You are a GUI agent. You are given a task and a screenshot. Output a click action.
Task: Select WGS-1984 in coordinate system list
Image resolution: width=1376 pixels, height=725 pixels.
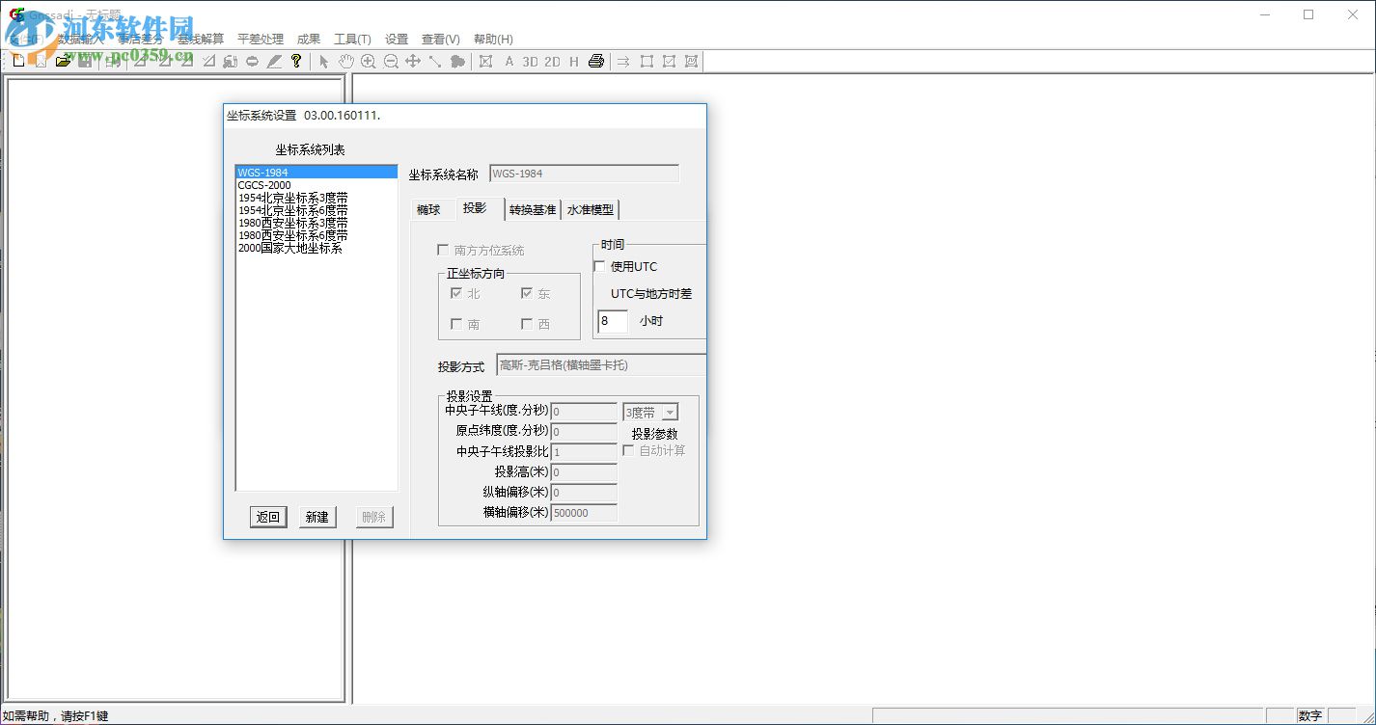point(316,173)
